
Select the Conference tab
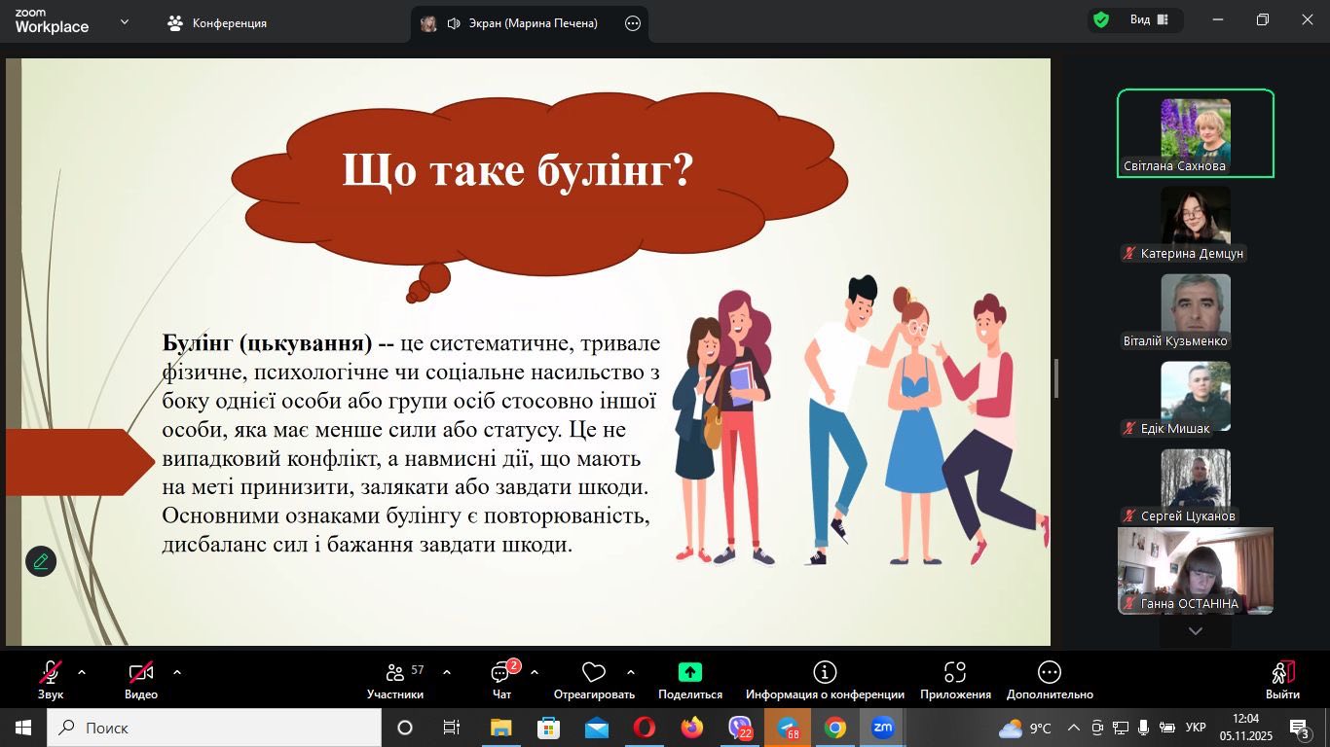click(217, 22)
